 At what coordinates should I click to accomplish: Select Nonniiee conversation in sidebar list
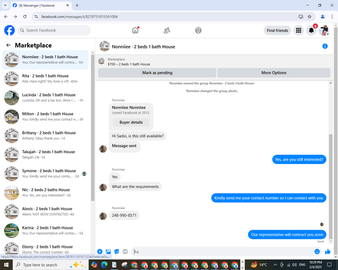[x=45, y=59]
